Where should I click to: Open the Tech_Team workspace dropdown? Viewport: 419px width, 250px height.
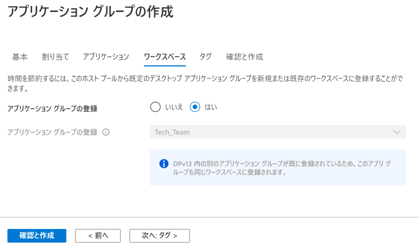(278, 132)
